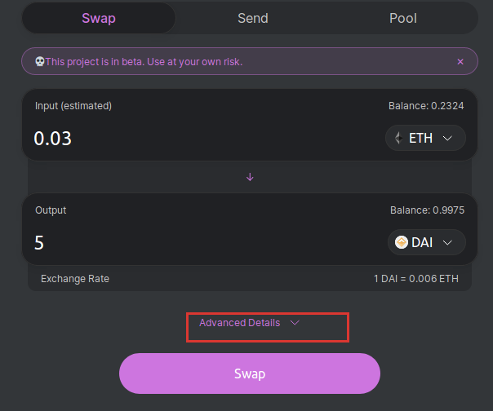Click the exchange rate value 1 DAI = 0.006 ETH
Screen dimensions: 493x411
click(416, 279)
